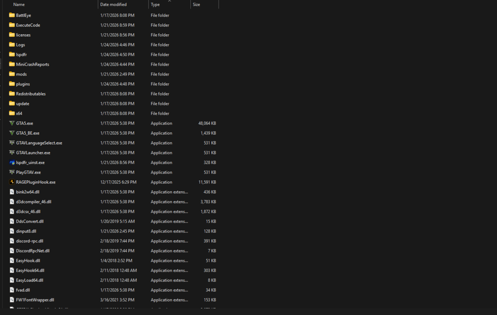Sort files by the Name column
Image resolution: width=497 pixels, height=315 pixels.
click(19, 4)
